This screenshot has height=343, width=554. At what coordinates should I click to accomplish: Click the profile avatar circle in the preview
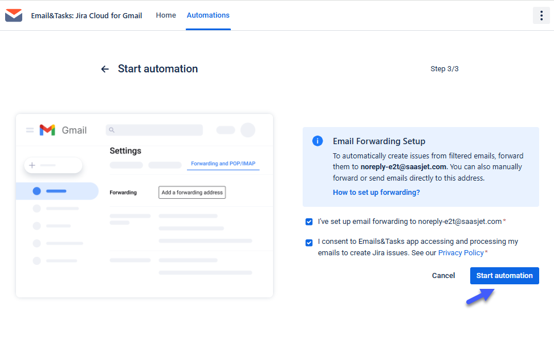click(x=248, y=130)
